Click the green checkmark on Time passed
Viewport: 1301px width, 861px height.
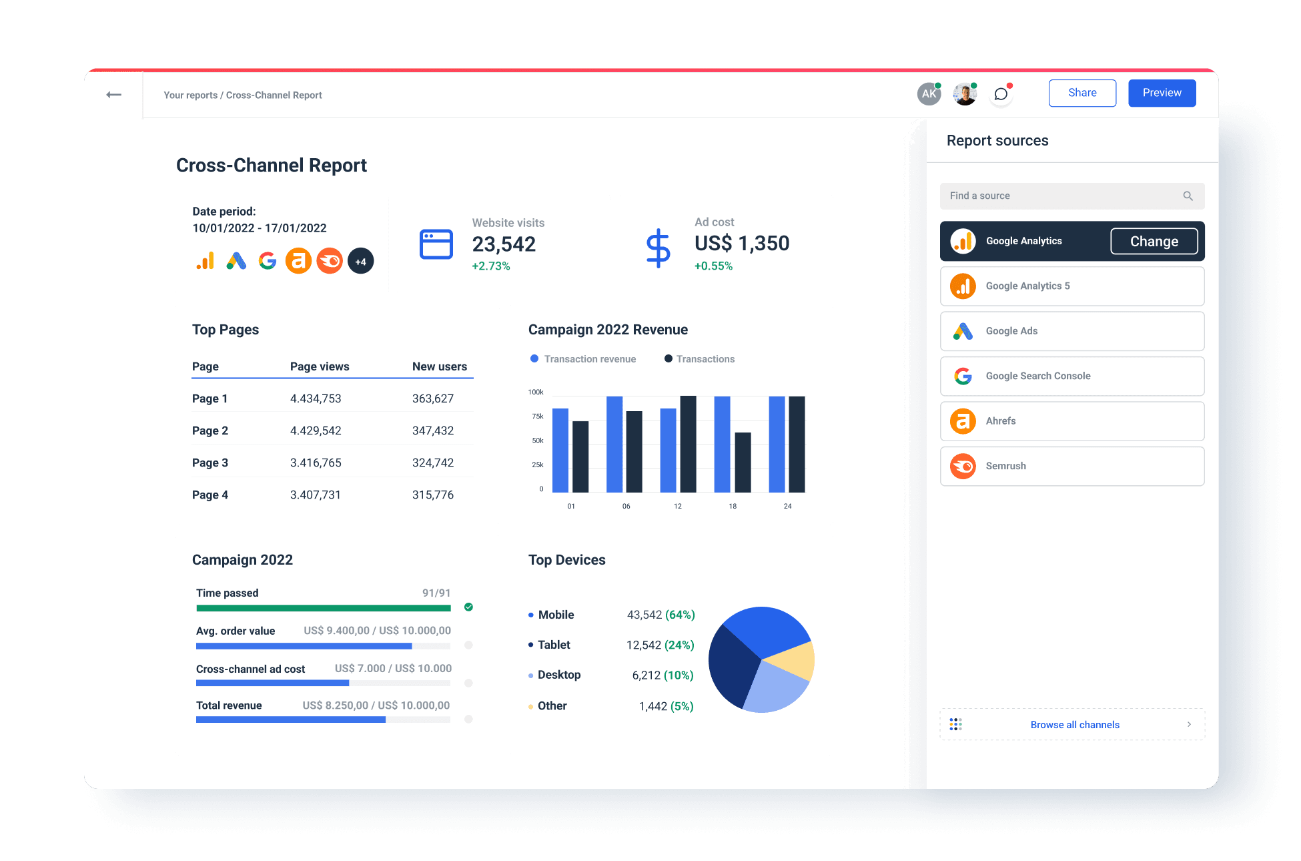468,607
